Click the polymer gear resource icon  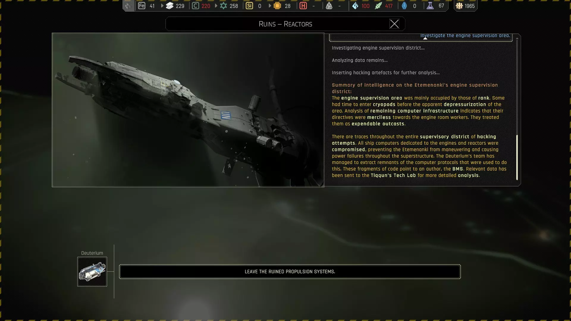click(x=223, y=6)
